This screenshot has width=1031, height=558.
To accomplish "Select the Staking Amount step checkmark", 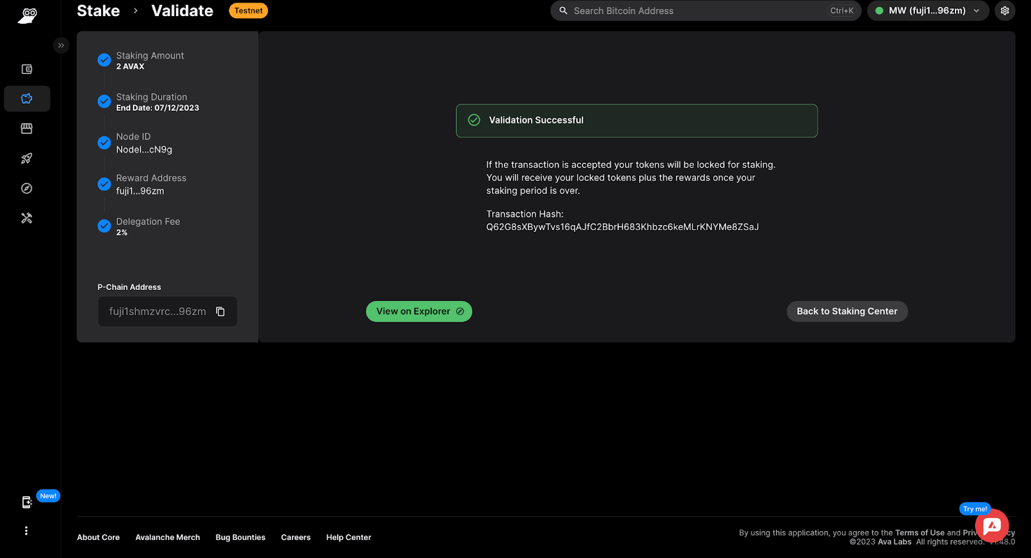I will 104,60.
